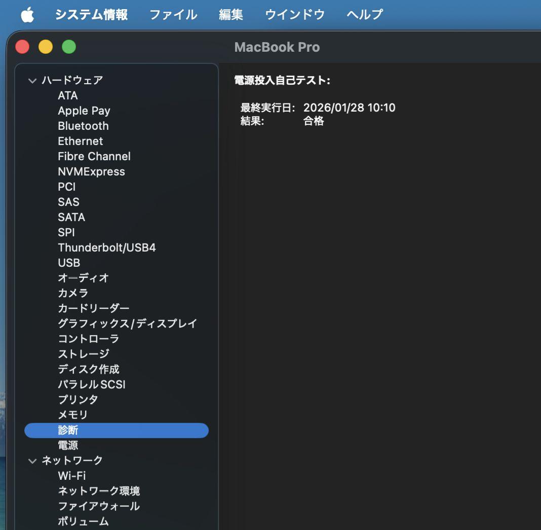The image size is (541, 530).
Task: Select Apple Pay in the sidebar
Action: coord(84,111)
